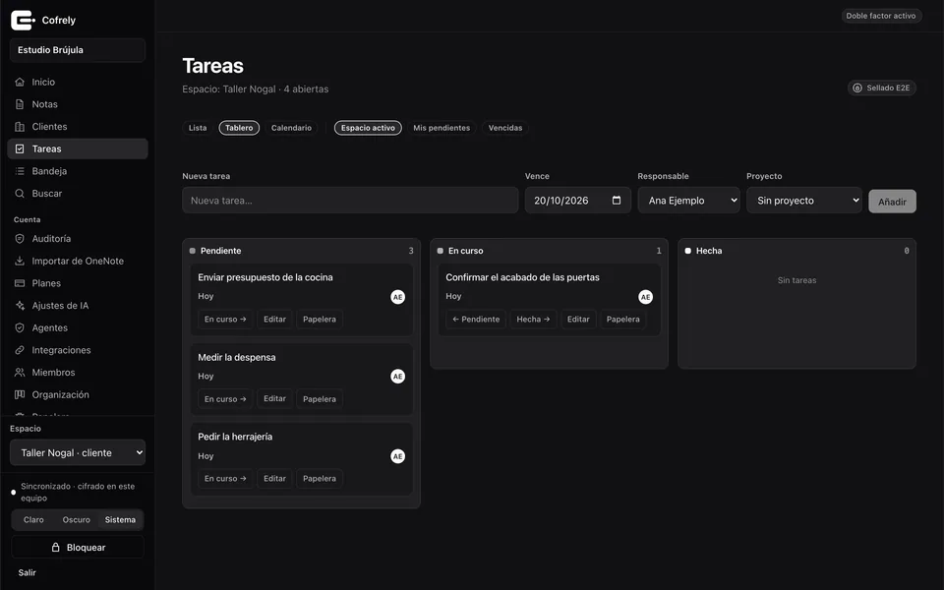Toggle the Espacio activo filter
The width and height of the screenshot is (944, 590).
pyautogui.click(x=368, y=128)
